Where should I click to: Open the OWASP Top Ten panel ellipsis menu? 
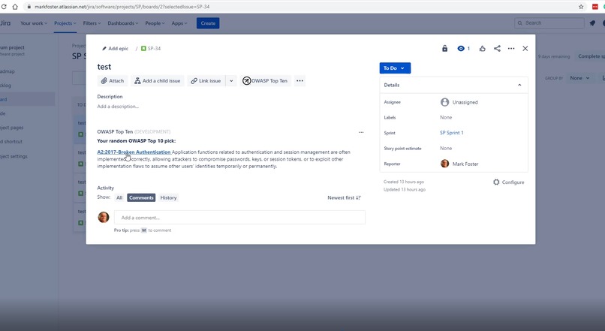(x=361, y=132)
